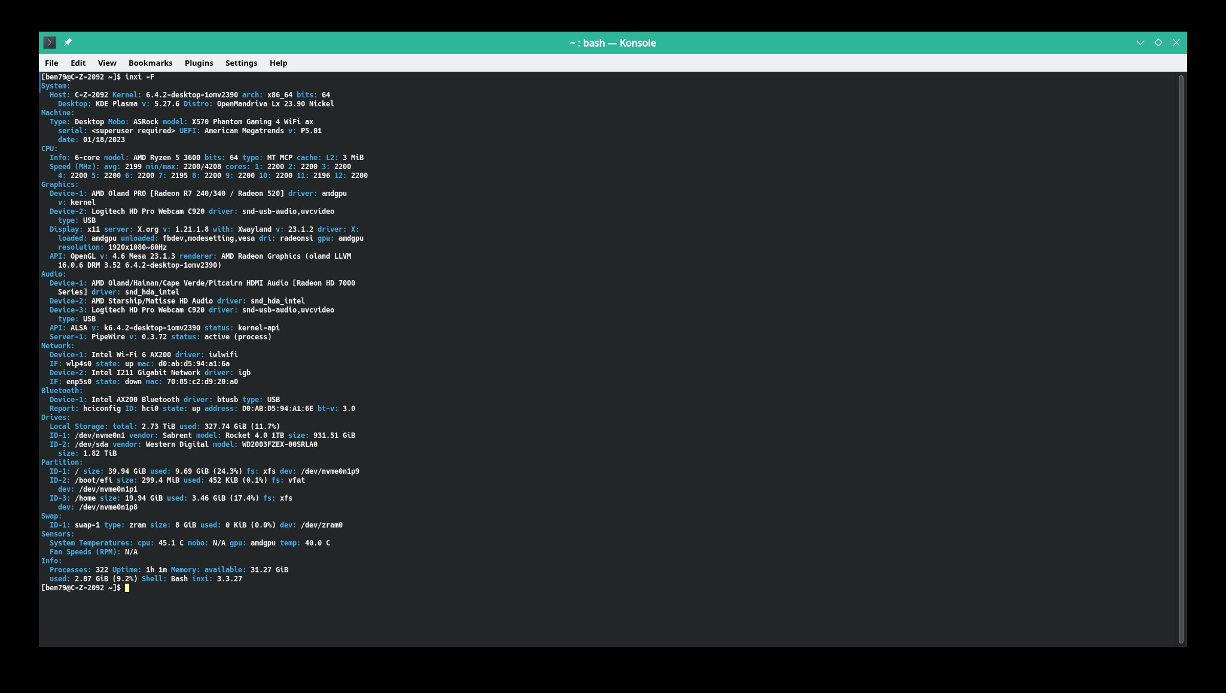Click the "Sensors:" section heading in output

(x=57, y=534)
